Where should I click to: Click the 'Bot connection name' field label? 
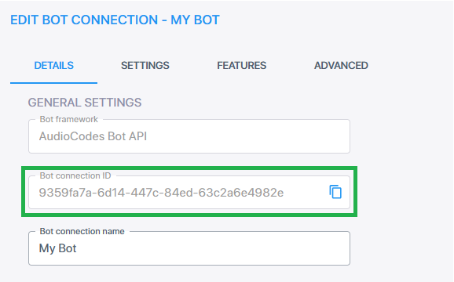click(x=82, y=231)
